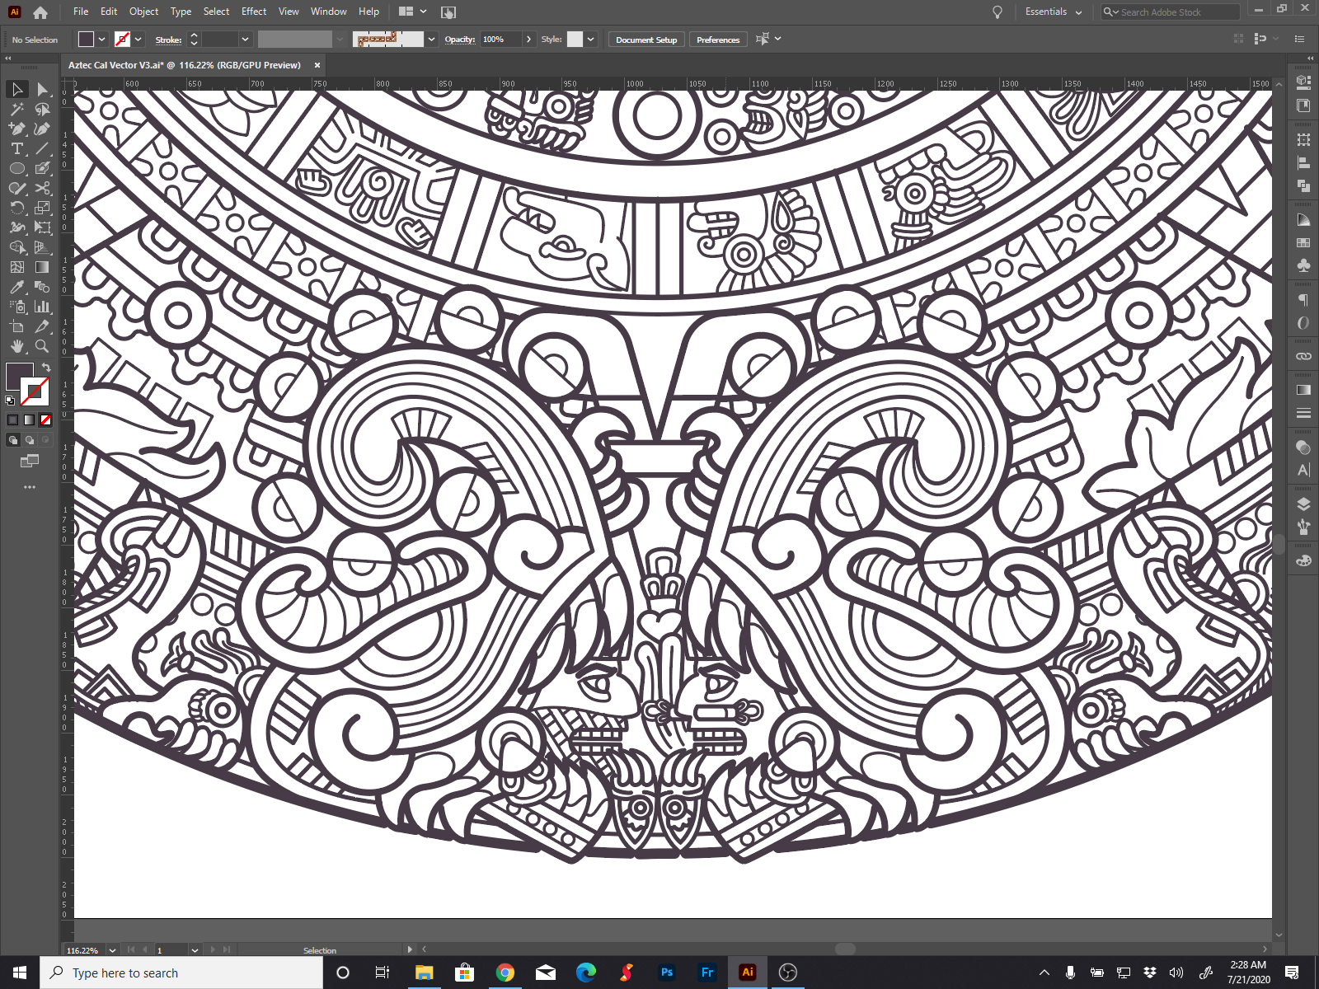
Task: Expand opacity value arrow
Action: (x=528, y=39)
